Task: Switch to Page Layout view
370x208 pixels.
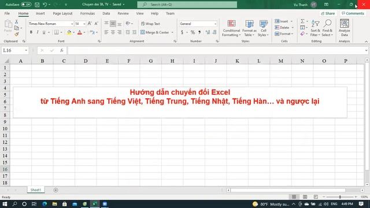Action: click(x=305, y=197)
